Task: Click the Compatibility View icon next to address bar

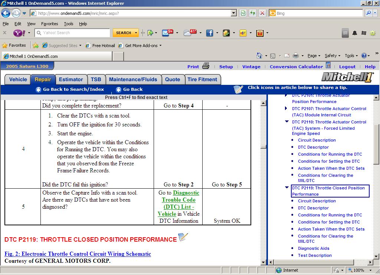Action: click(243, 13)
